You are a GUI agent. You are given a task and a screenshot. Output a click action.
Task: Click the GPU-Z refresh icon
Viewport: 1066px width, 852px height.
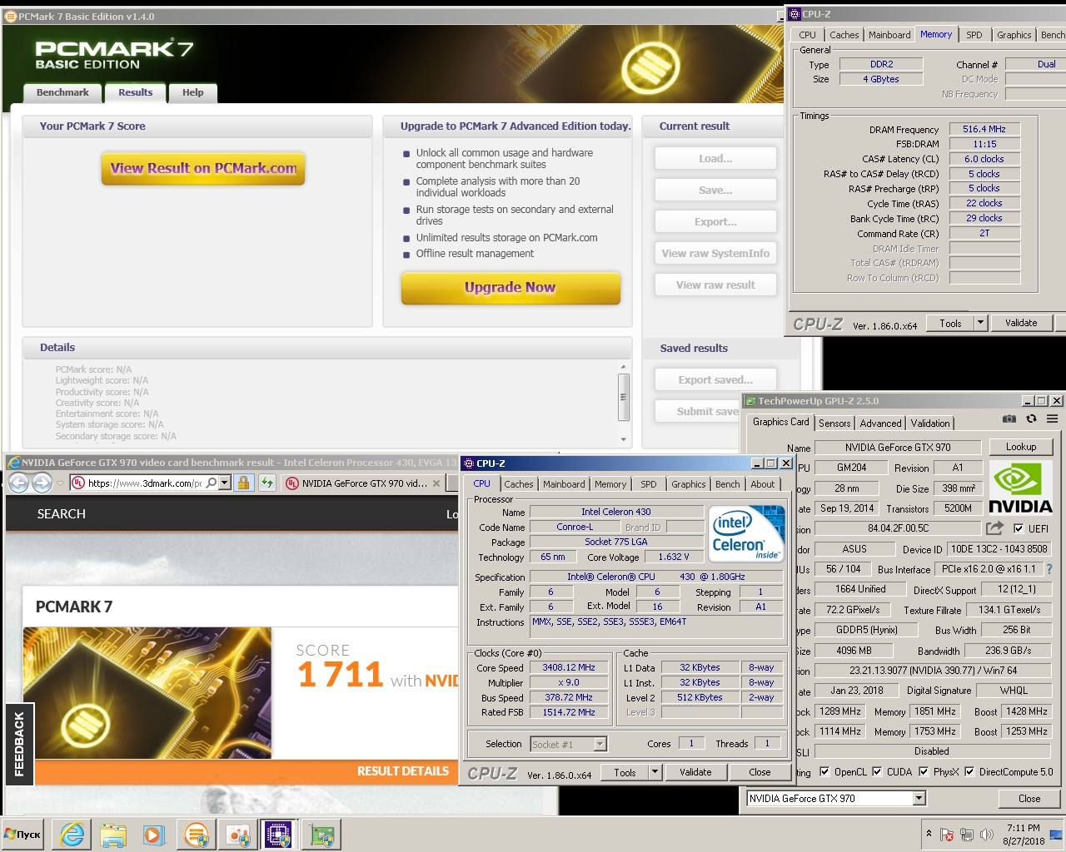click(x=1032, y=419)
